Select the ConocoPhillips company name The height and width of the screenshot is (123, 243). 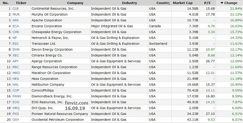pos(43,91)
